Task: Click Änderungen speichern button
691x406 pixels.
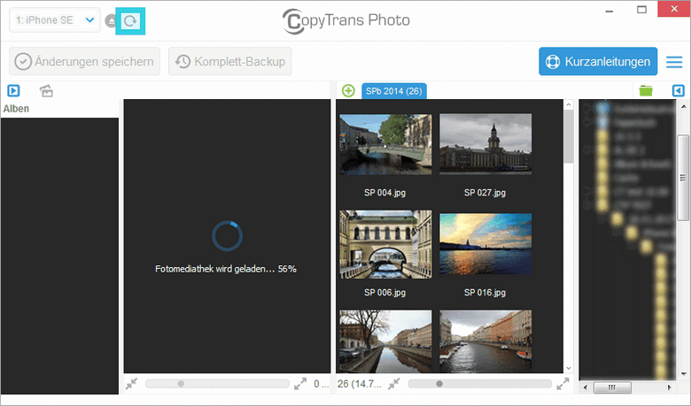Action: point(85,62)
